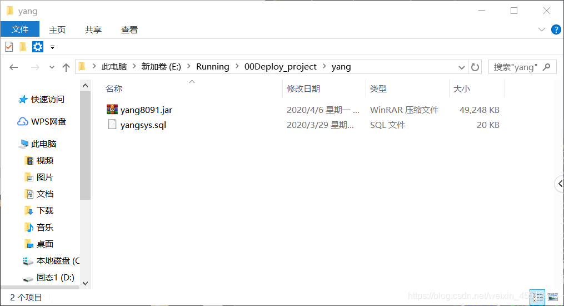Click yang in the breadcrumb path
Screen dimensions: 564x306
tap(341, 67)
